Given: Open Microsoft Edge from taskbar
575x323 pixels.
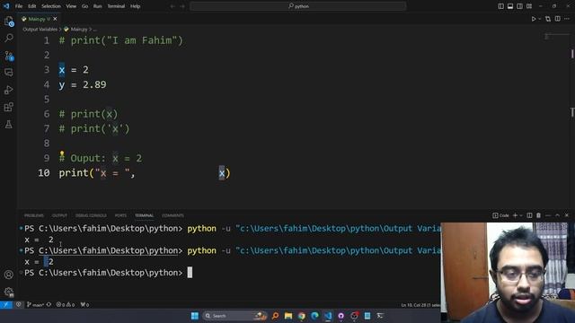Looking at the screenshot, I should pyautogui.click(x=314, y=316).
